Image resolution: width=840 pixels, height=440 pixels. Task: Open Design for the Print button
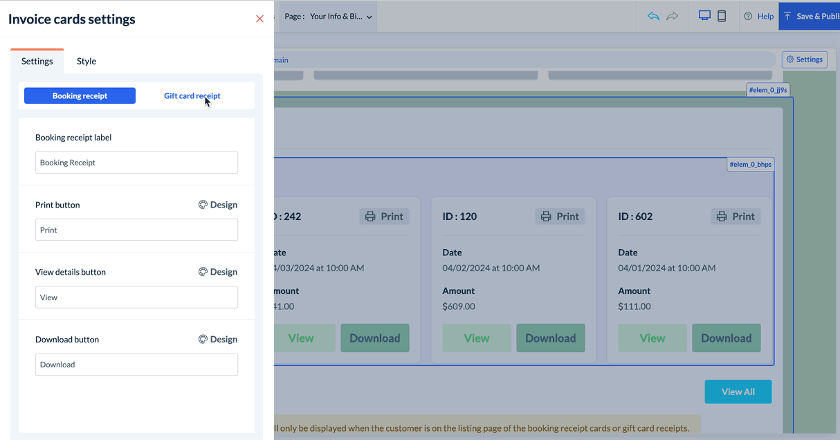point(218,205)
